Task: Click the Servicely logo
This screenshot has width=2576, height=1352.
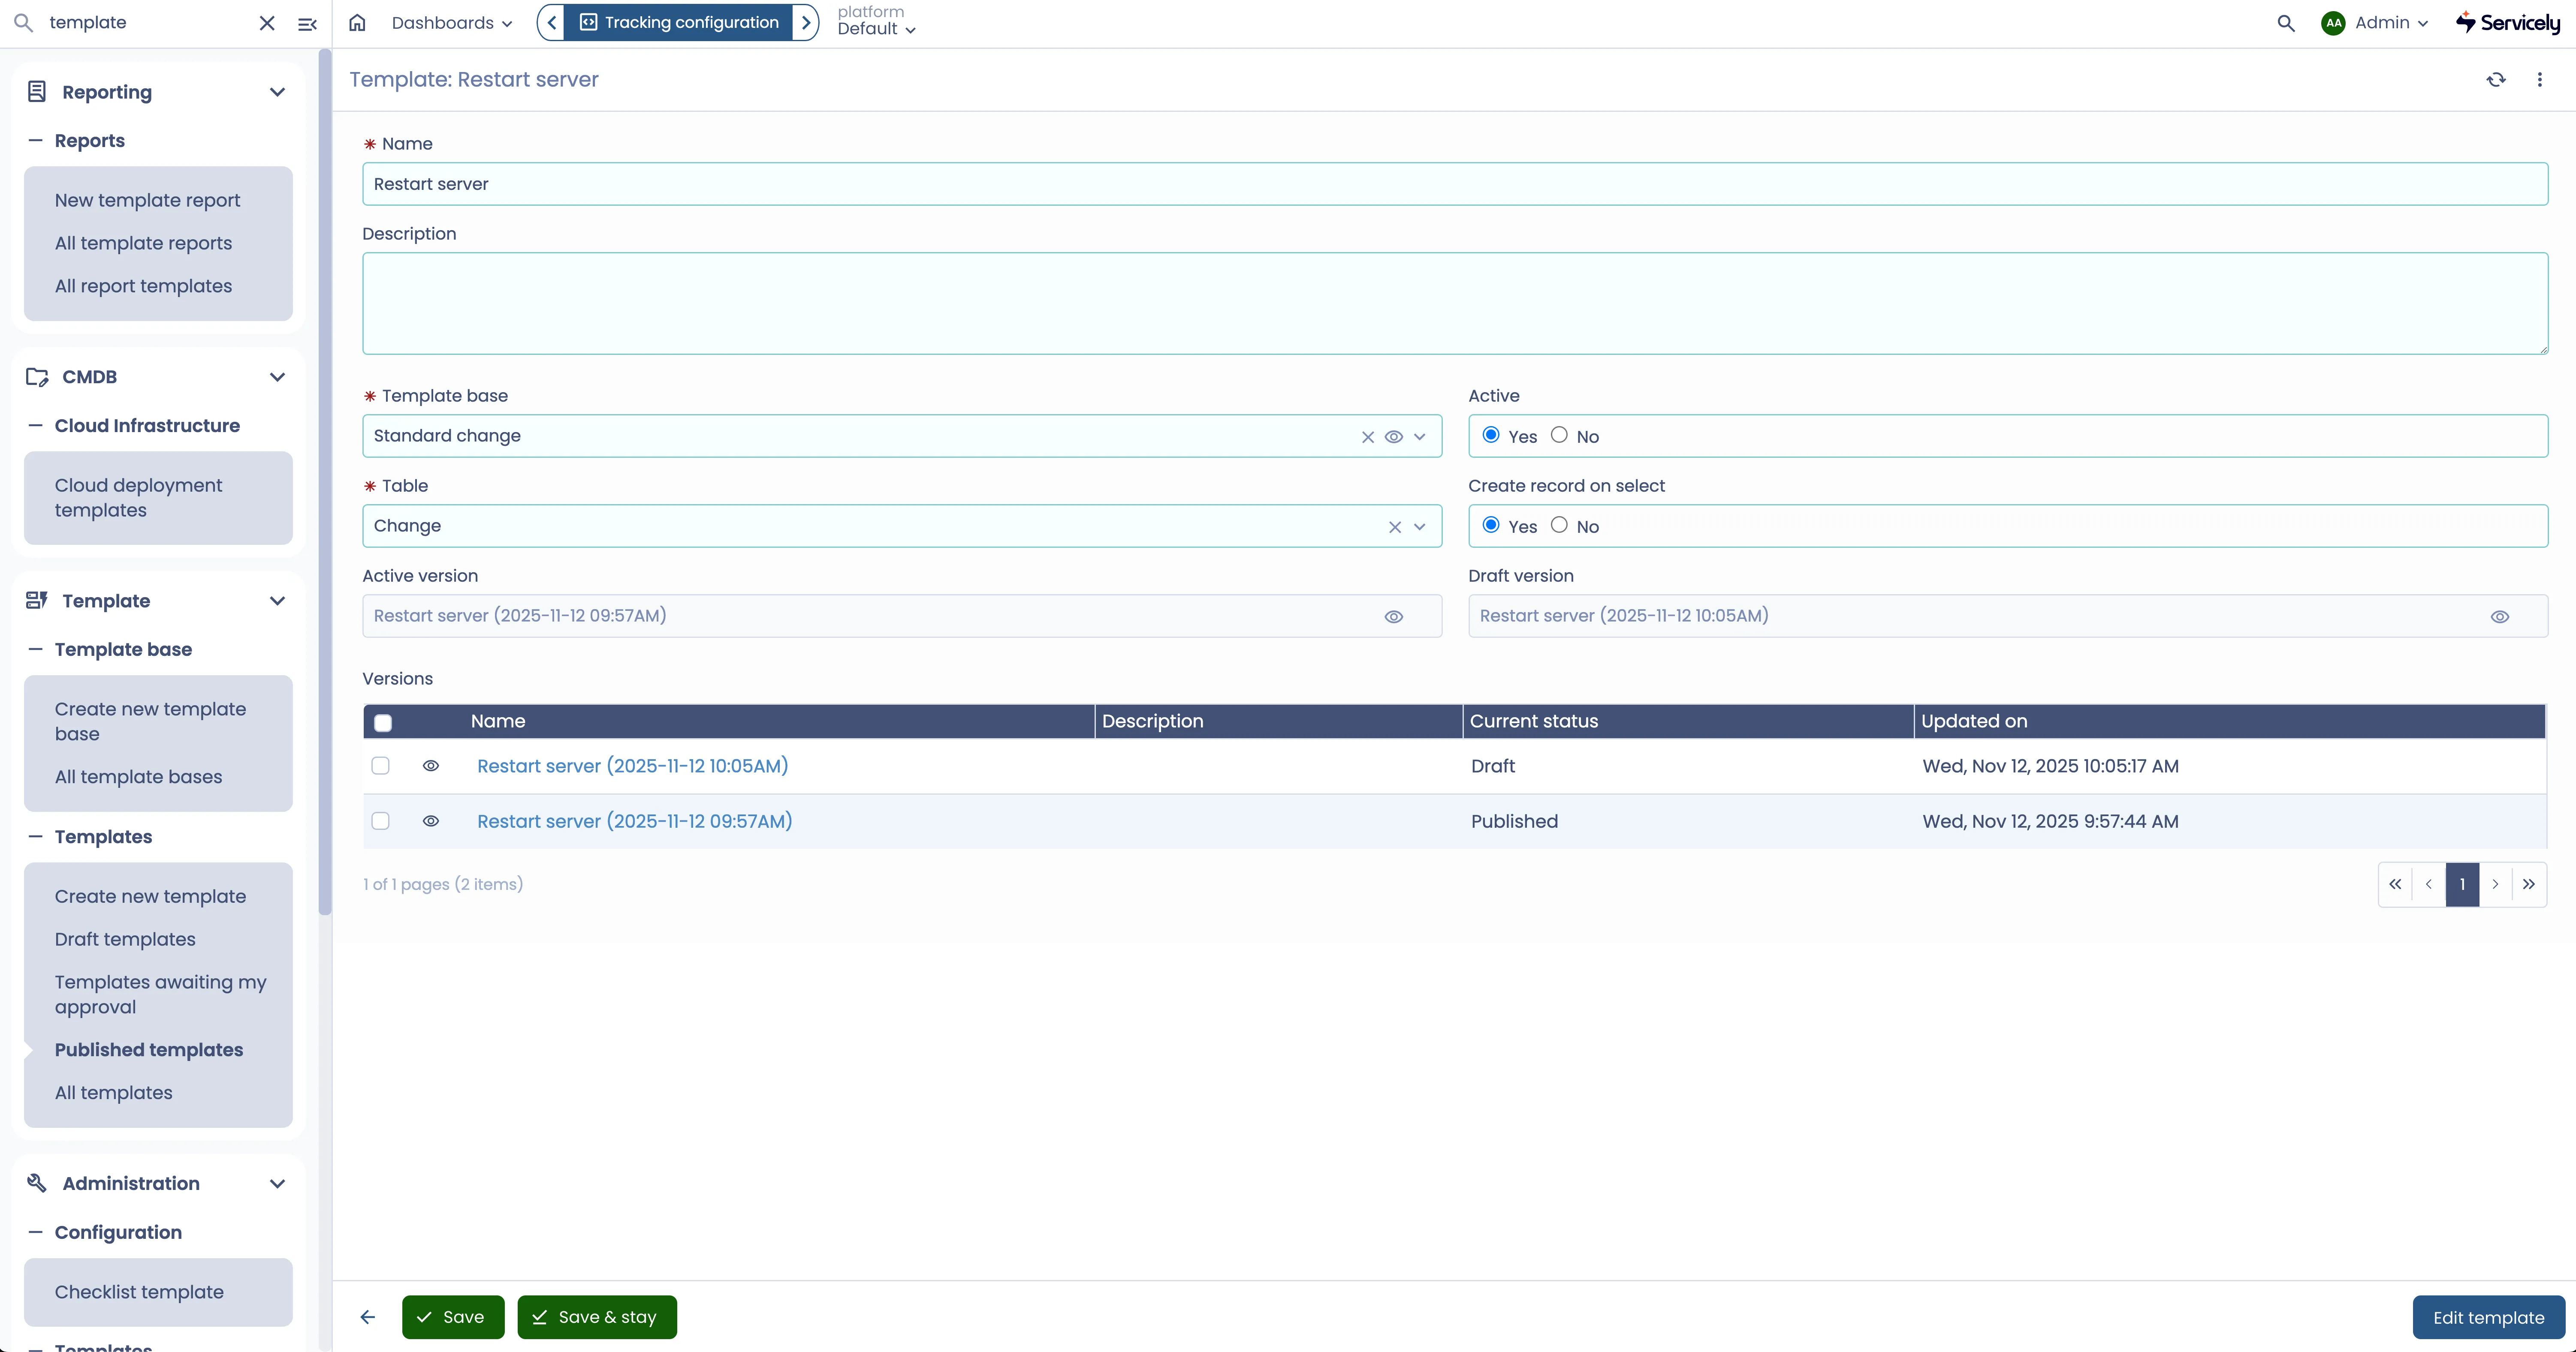Action: [2507, 23]
